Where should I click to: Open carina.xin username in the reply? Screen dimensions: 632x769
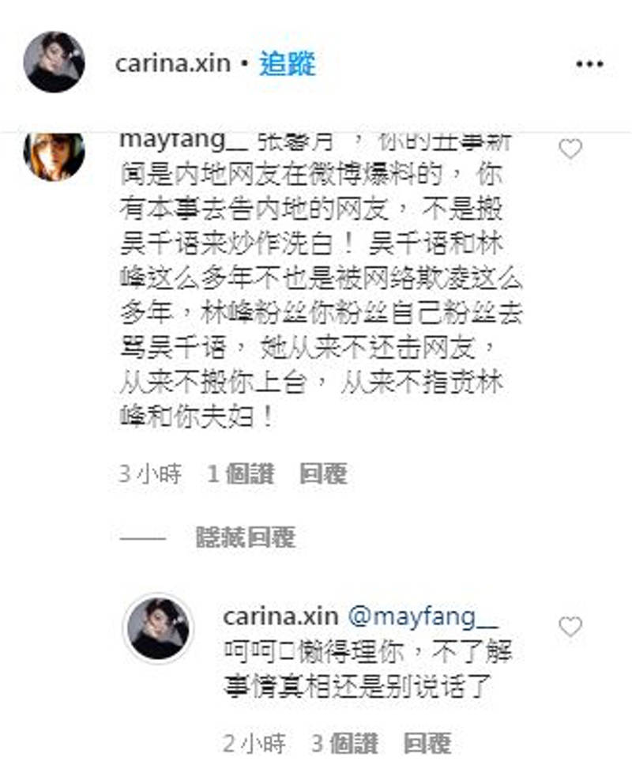coord(280,616)
